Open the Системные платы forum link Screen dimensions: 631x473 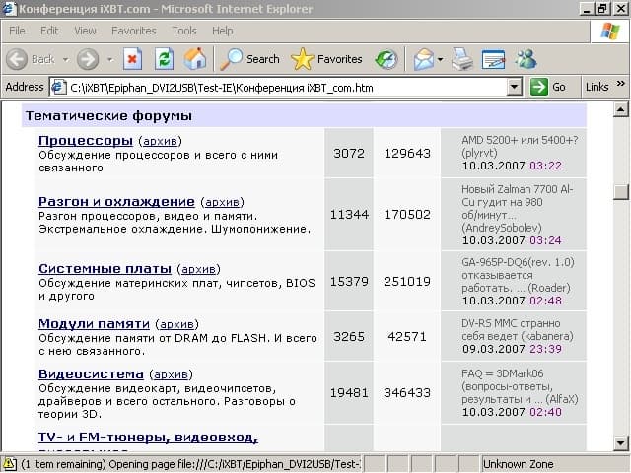(105, 268)
